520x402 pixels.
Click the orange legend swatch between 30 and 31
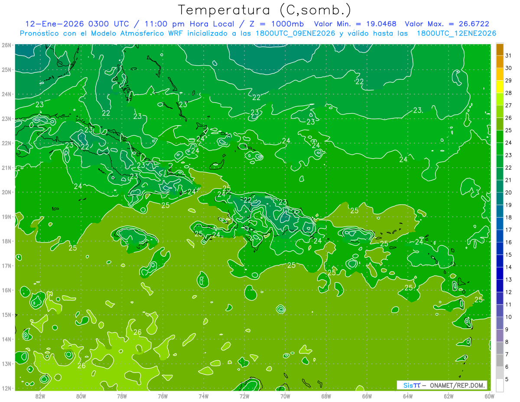click(x=500, y=62)
